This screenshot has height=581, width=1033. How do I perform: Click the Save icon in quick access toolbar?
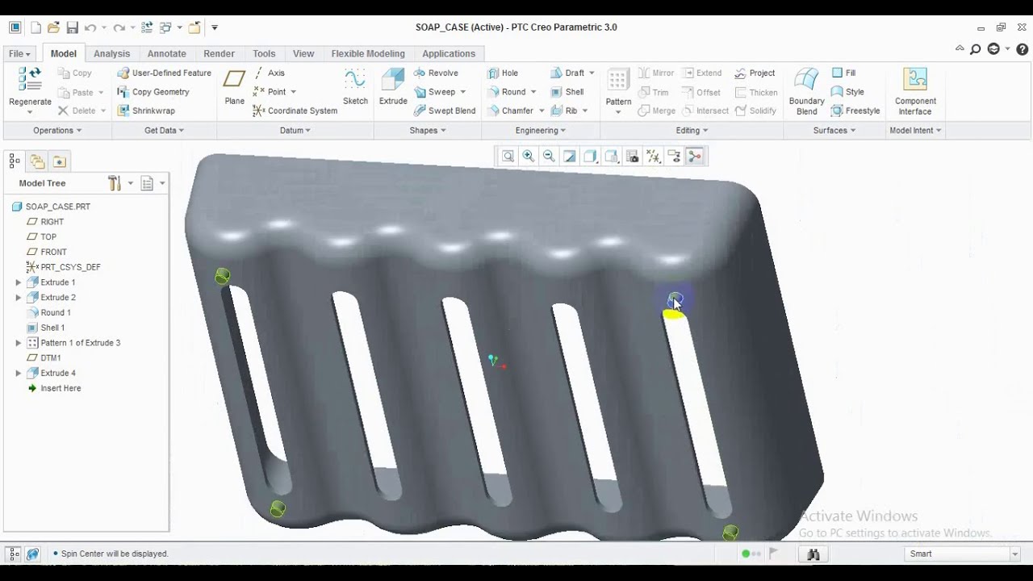click(72, 27)
